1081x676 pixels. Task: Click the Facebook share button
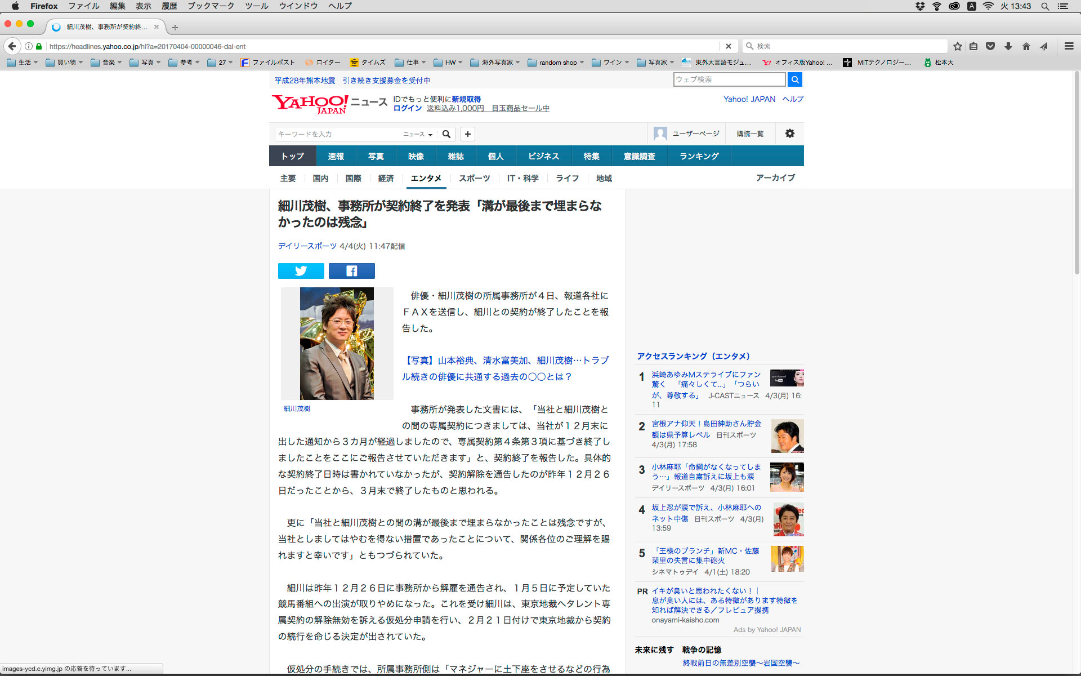coord(351,271)
